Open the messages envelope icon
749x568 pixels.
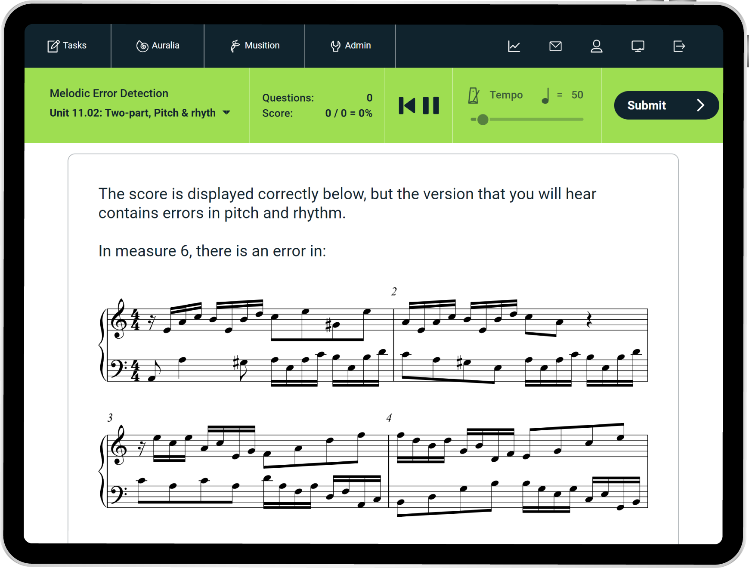point(555,46)
